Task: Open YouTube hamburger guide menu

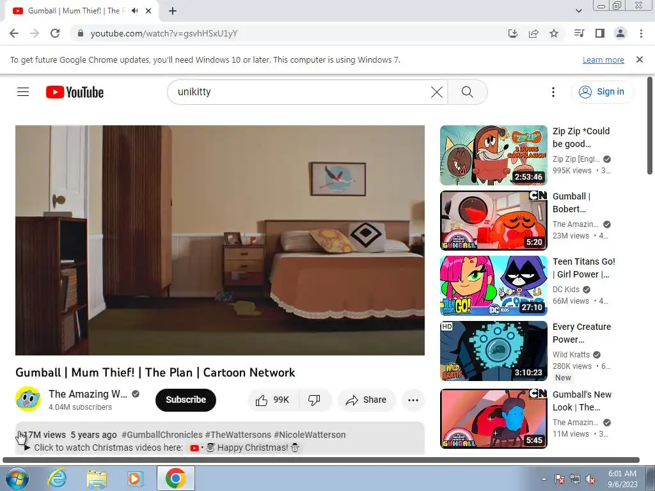Action: pyautogui.click(x=23, y=92)
